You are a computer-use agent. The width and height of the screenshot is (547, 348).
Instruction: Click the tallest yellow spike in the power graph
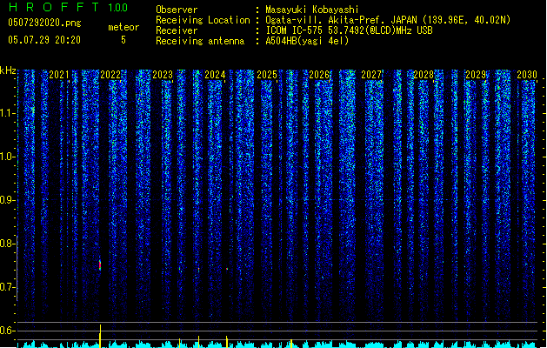(x=100, y=336)
